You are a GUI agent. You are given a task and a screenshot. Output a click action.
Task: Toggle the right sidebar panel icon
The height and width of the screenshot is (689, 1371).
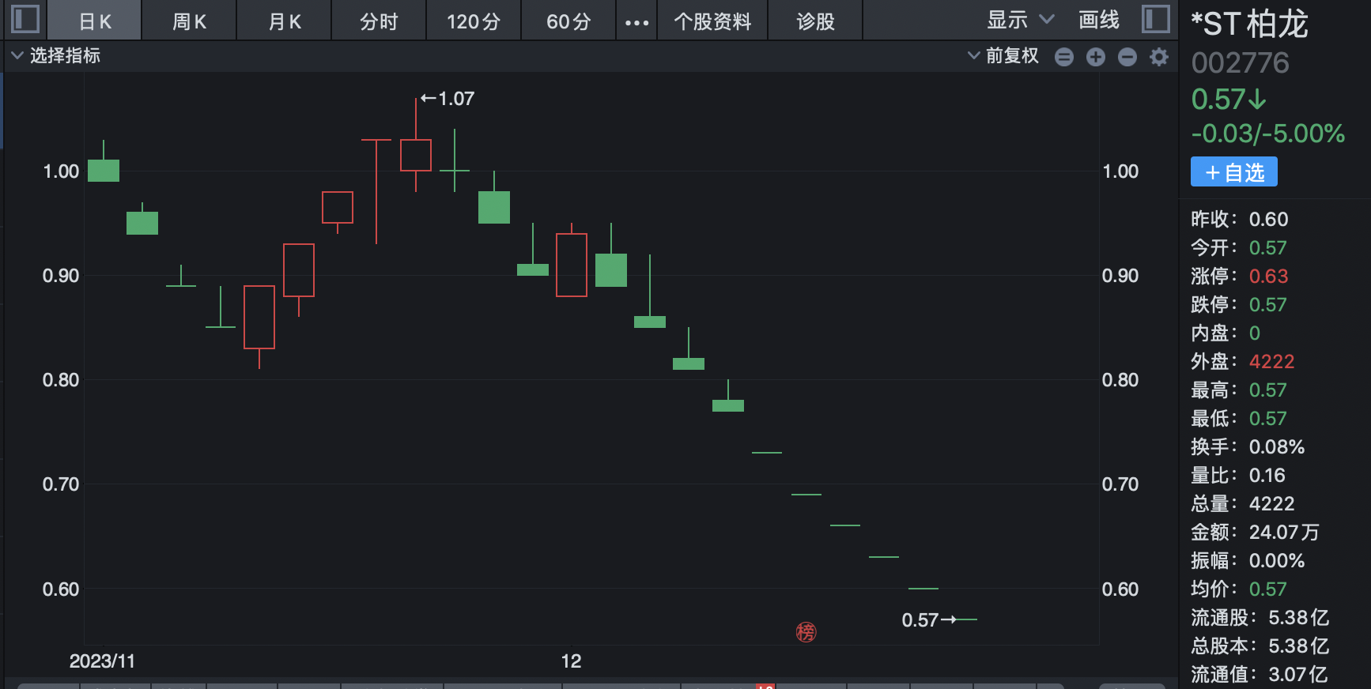click(x=1155, y=19)
